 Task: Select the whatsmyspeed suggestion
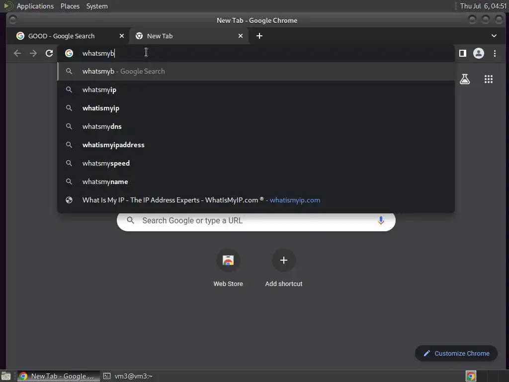coord(256,163)
